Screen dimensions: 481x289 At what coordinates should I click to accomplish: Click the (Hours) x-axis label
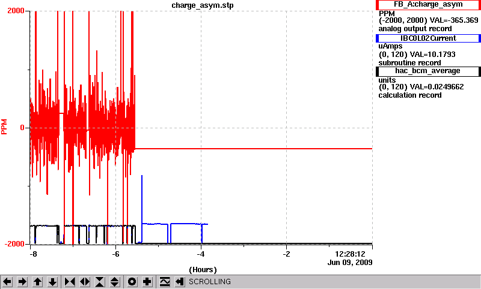(203, 270)
